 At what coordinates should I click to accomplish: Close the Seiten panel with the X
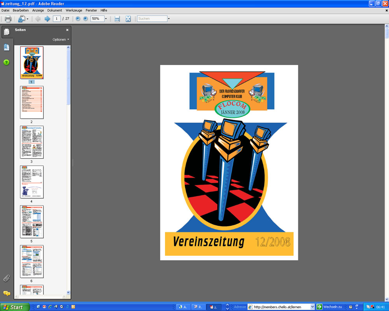67,30
